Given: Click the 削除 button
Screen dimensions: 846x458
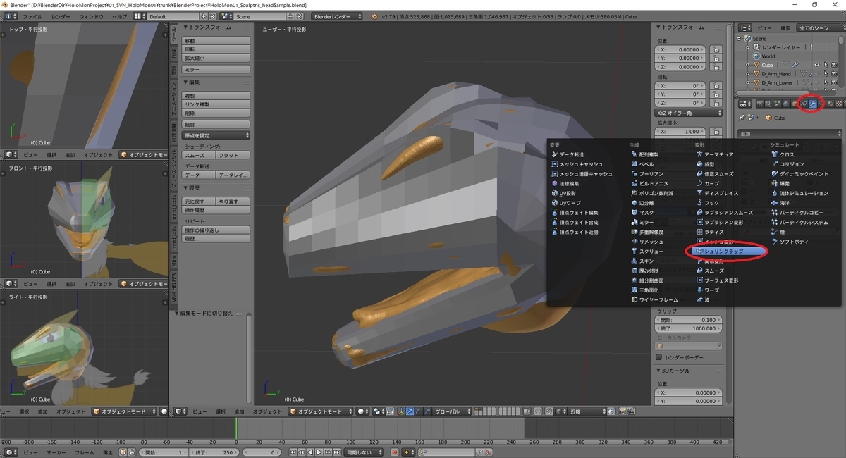Looking at the screenshot, I should [216, 113].
